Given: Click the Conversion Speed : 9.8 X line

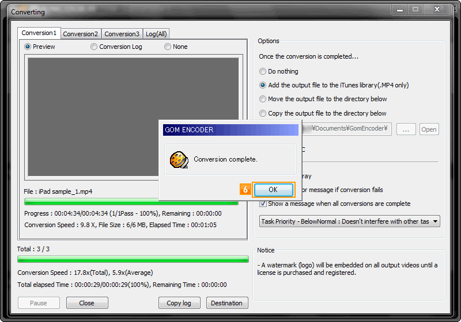Looking at the screenshot, I should 120,225.
